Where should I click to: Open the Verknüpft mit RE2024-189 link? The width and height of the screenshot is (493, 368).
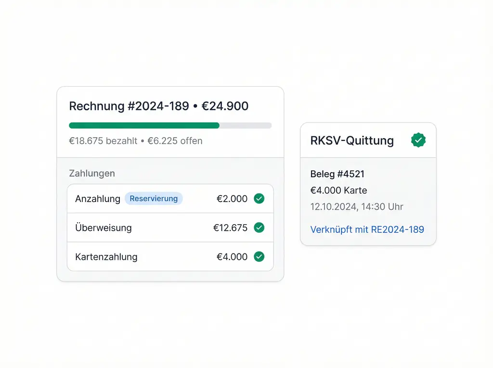point(367,229)
